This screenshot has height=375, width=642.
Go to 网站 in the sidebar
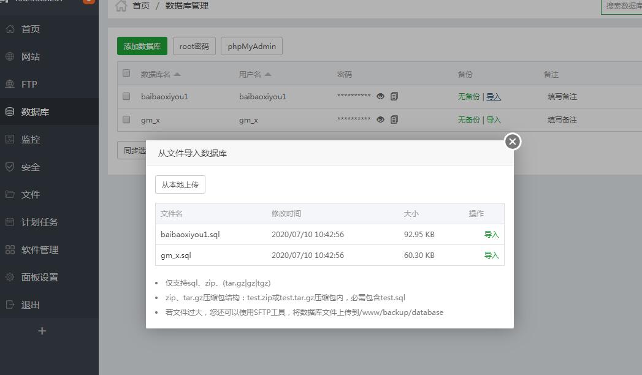tap(30, 56)
